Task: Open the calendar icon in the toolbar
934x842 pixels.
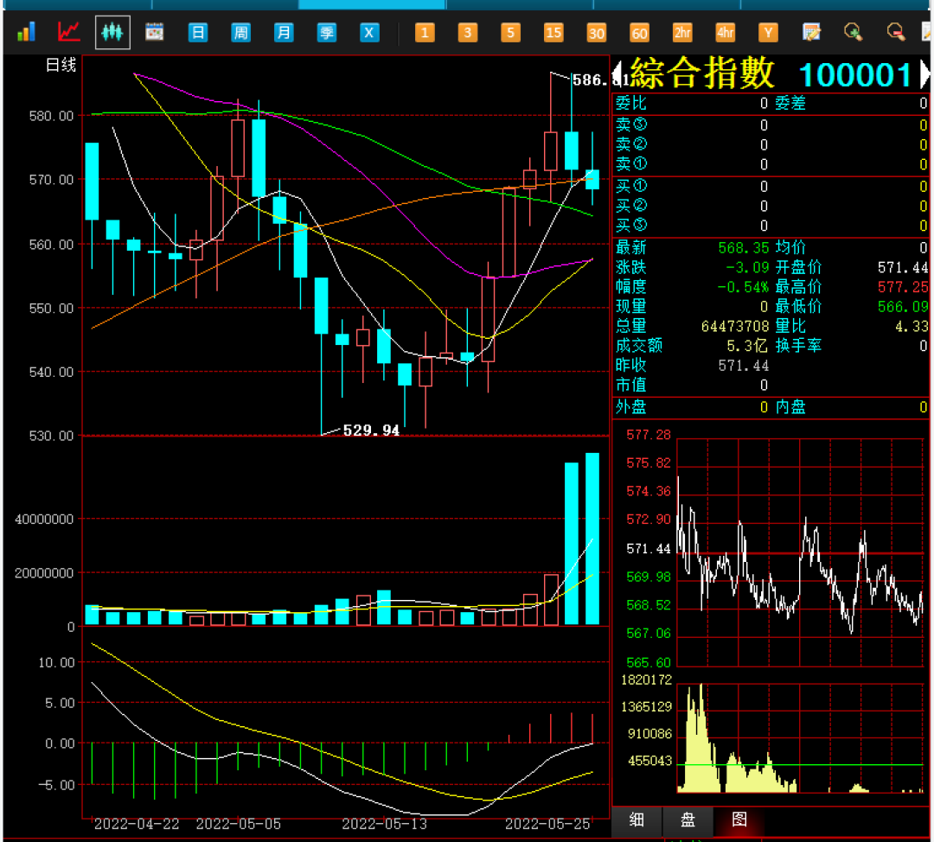Action: [155, 32]
